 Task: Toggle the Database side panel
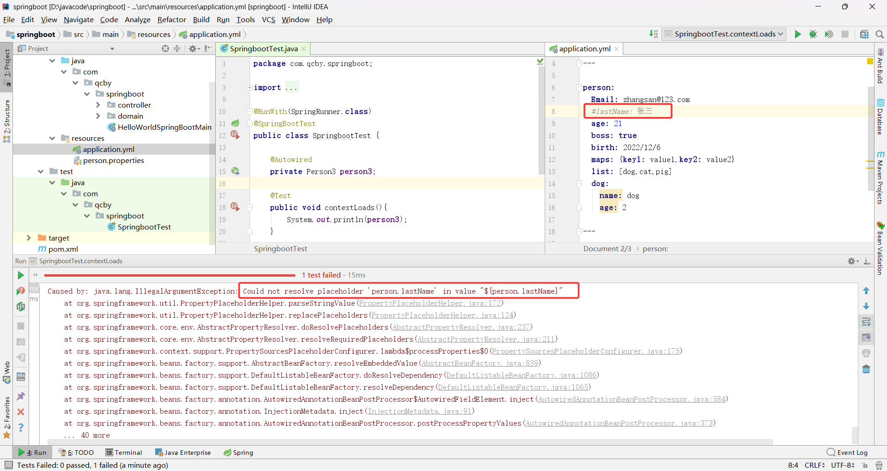click(x=881, y=117)
